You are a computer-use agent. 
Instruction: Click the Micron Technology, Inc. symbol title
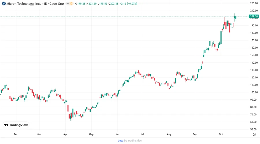click(23, 4)
